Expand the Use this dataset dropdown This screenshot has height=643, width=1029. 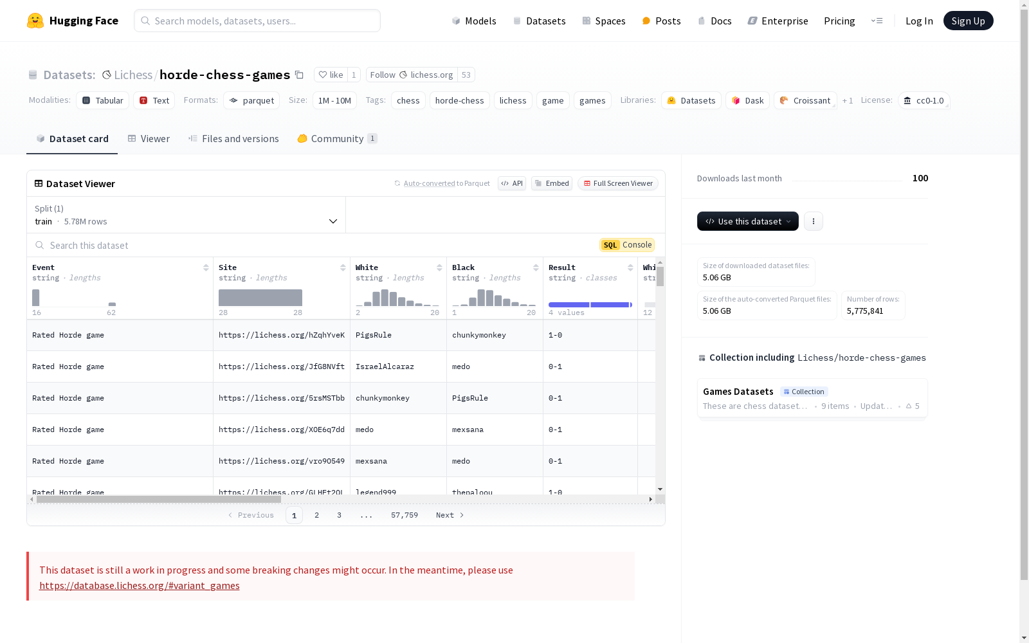pos(748,221)
